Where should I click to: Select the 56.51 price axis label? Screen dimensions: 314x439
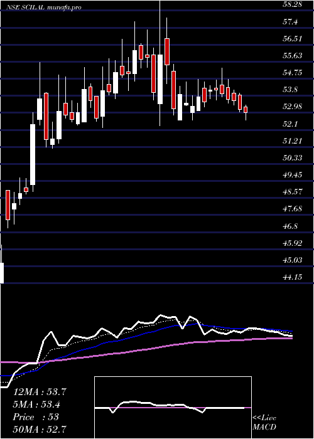click(x=293, y=39)
